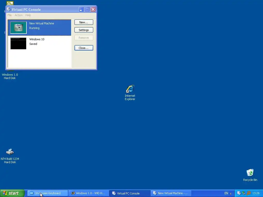Image resolution: width=263 pixels, height=197 pixels.
Task: Click the Close... button in the console
Action: (84, 48)
